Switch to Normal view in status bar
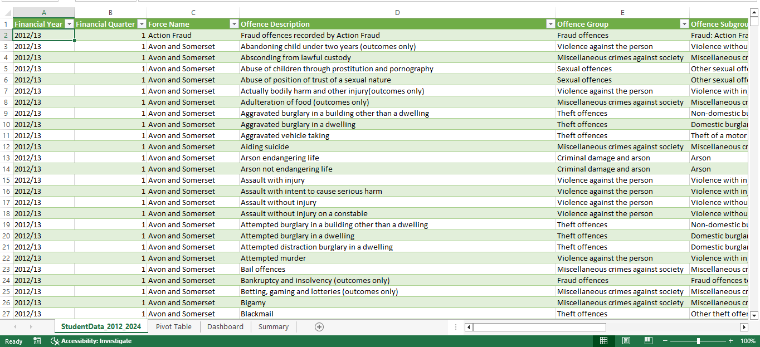The image size is (760, 347). (x=603, y=341)
